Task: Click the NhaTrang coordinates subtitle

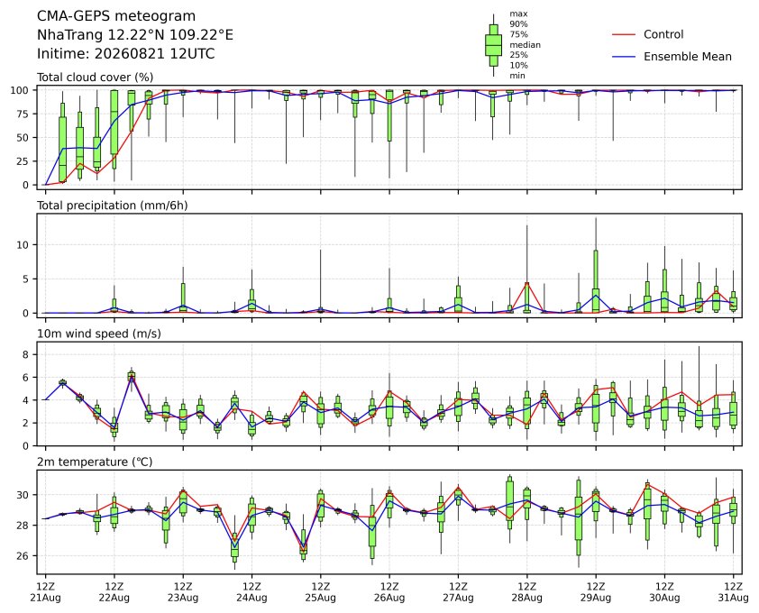Action: pos(135,35)
